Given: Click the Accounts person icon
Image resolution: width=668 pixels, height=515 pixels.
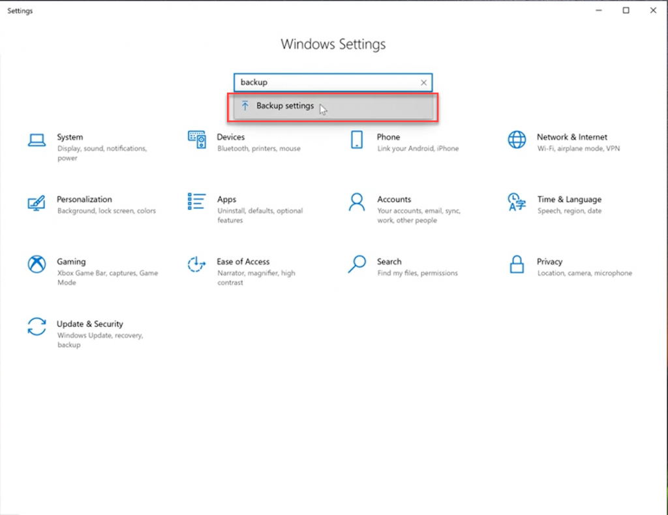Looking at the screenshot, I should click(357, 202).
